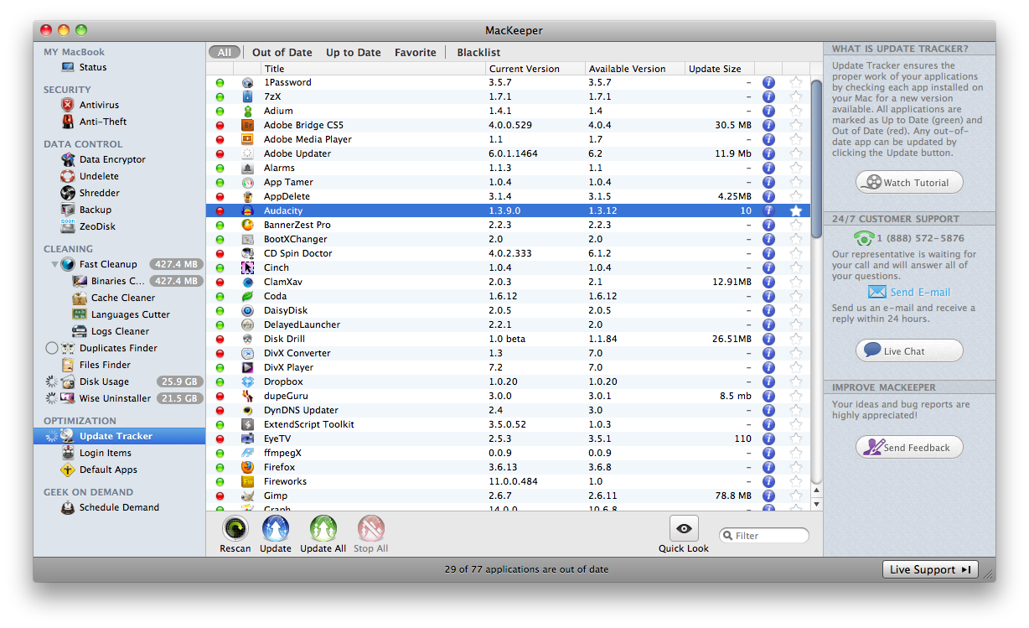Open Live Support button
Viewport: 1029px width, 628px height.
coord(930,569)
